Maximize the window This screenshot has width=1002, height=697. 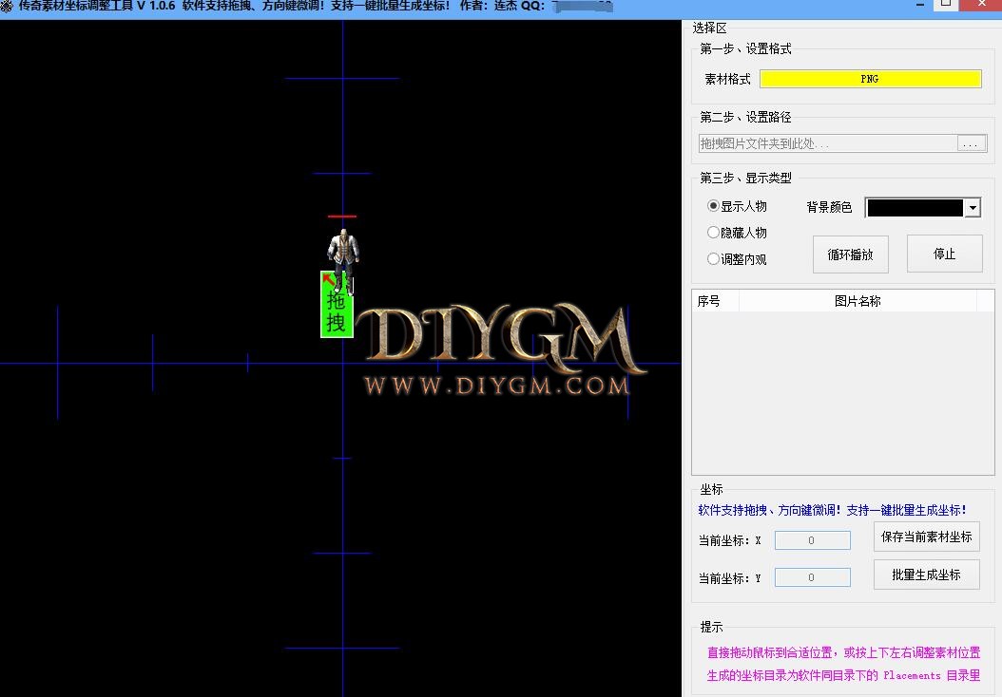pos(947,5)
